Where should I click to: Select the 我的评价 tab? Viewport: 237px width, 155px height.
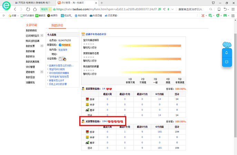coord(57,26)
